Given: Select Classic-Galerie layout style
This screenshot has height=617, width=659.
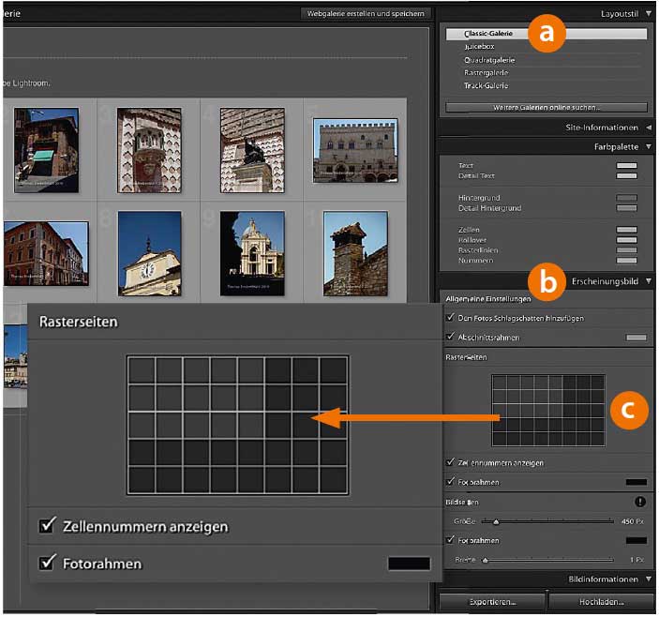Looking at the screenshot, I should coord(488,34).
